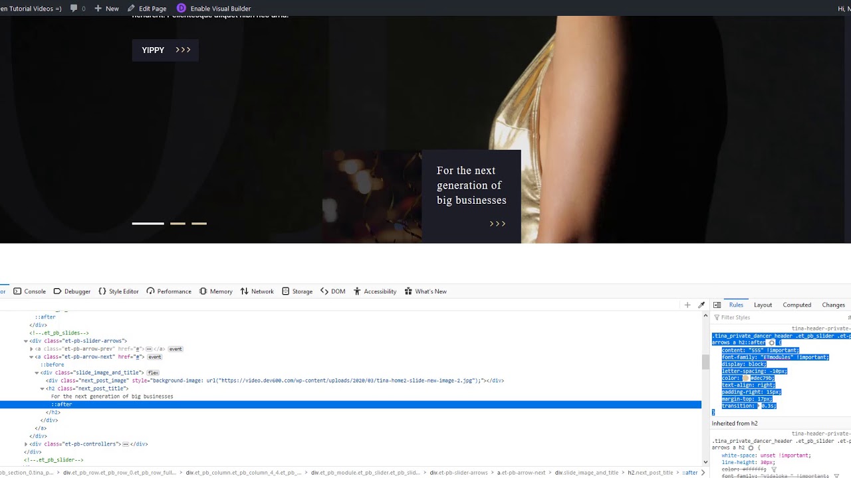Screen dimensions: 851x478
Task: Select the second slider controller dot
Action: pyautogui.click(x=178, y=224)
